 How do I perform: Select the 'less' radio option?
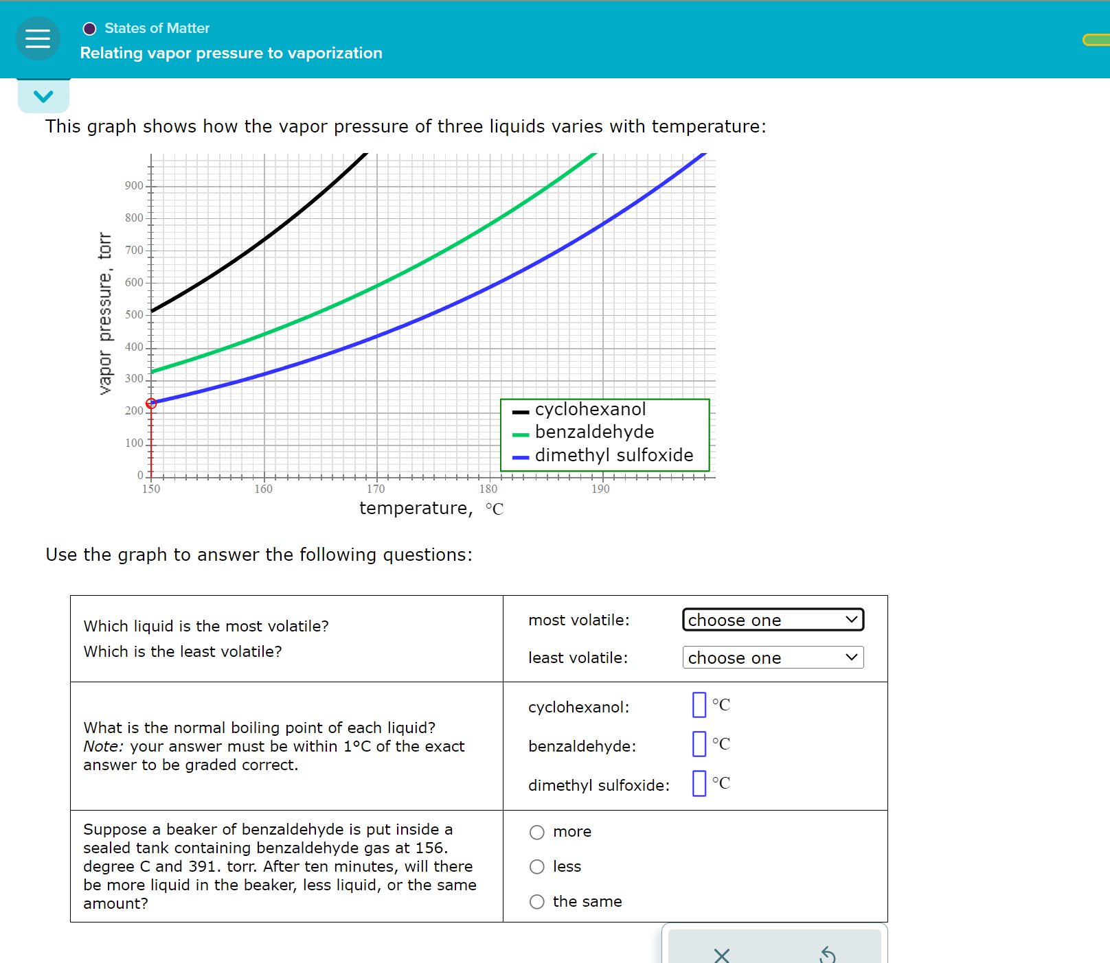[537, 867]
